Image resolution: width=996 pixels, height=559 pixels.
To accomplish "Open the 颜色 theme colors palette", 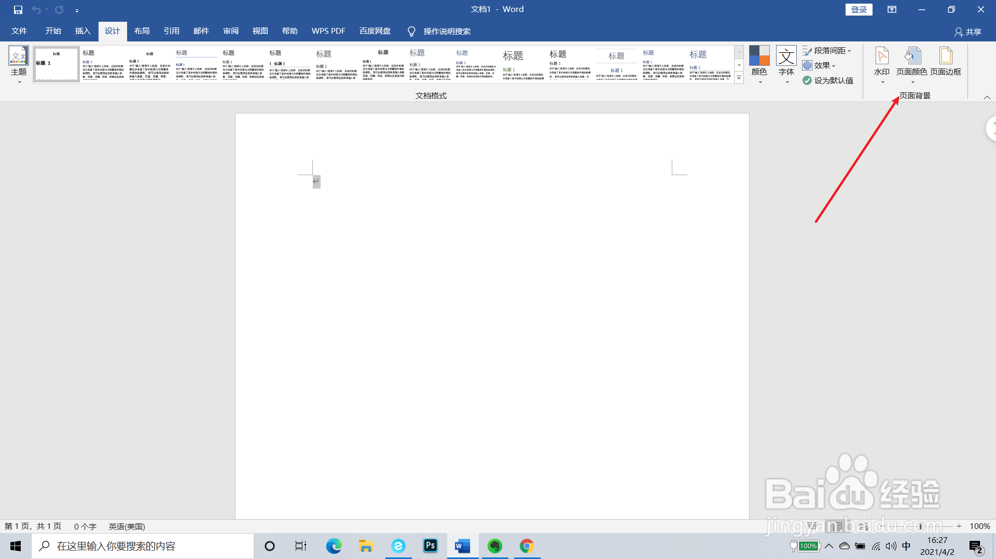I will click(759, 65).
